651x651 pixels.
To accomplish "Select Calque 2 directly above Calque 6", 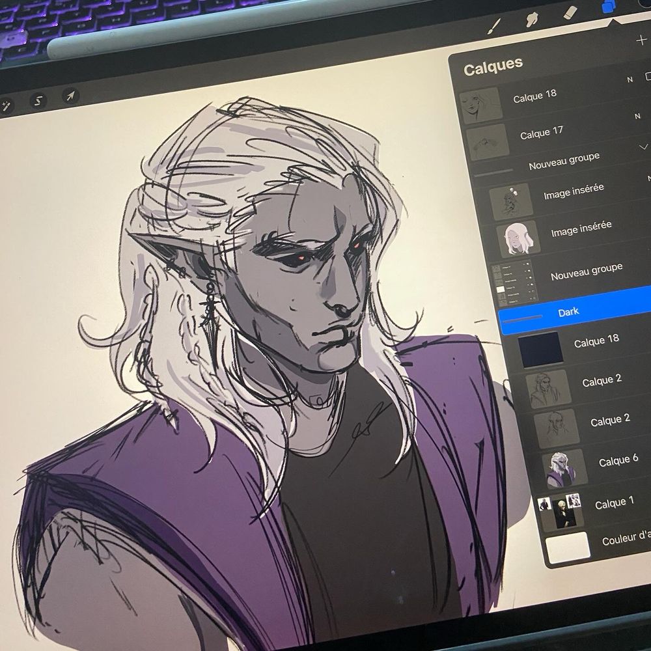I will pyautogui.click(x=610, y=420).
